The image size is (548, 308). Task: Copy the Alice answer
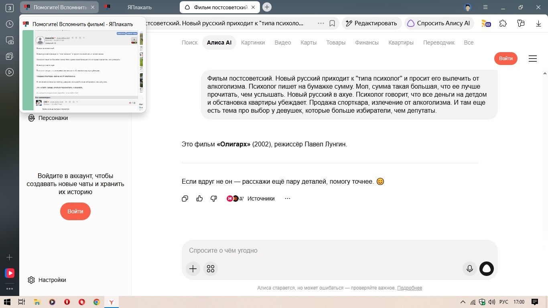[x=185, y=199]
